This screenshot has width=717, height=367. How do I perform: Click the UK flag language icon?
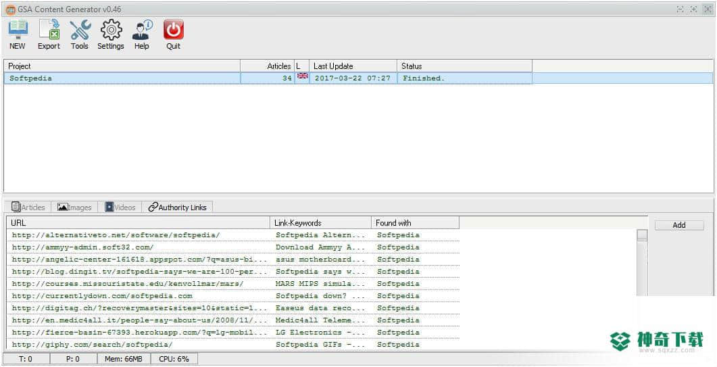302,76
